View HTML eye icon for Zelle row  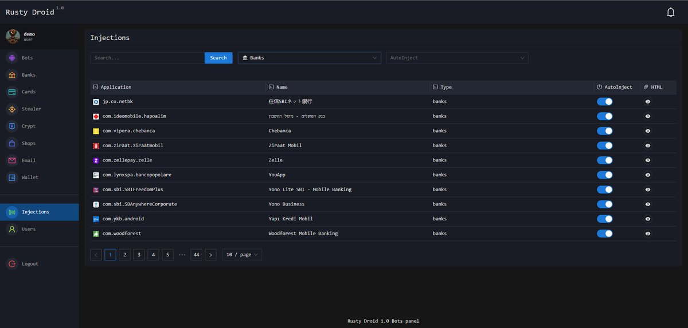(647, 160)
